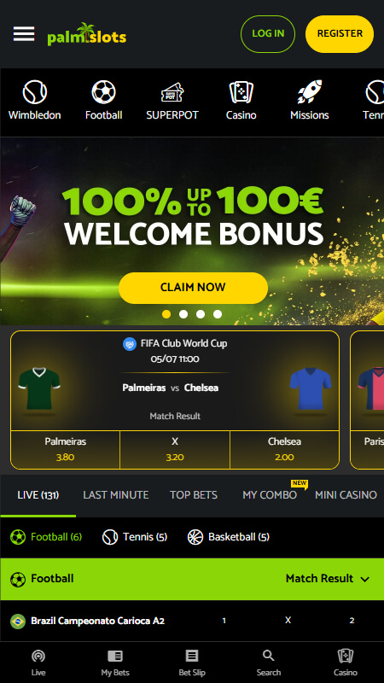Select Chelsea odds 2.00
The image size is (384, 683).
(284, 450)
